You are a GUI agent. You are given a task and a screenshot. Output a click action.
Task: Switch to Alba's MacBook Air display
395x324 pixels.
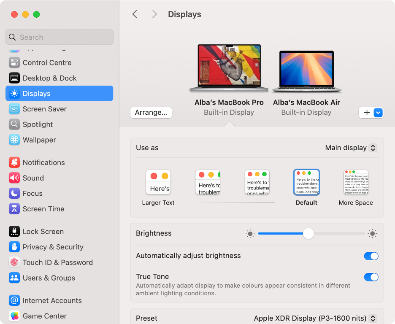tap(306, 70)
